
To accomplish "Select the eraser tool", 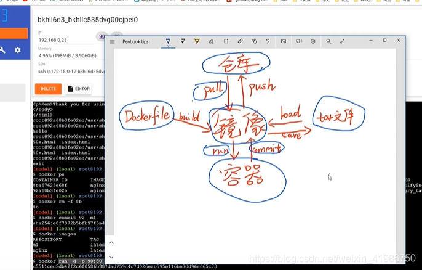I will tap(211, 41).
